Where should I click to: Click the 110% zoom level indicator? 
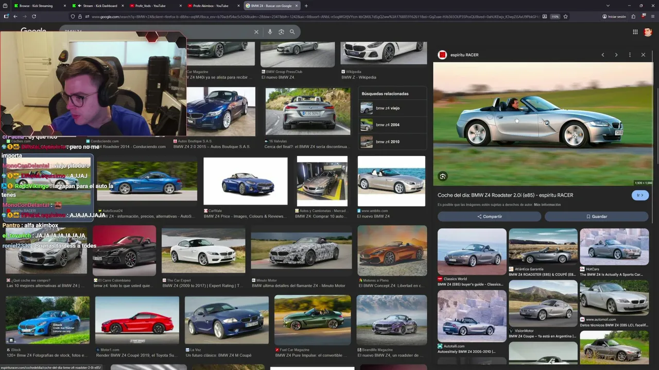(555, 16)
